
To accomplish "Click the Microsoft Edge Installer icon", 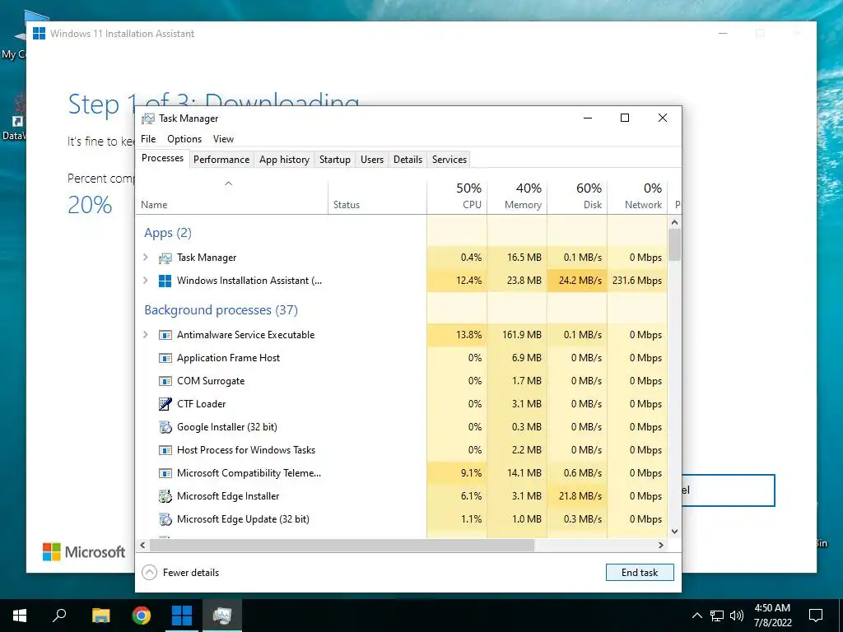I will click(165, 496).
